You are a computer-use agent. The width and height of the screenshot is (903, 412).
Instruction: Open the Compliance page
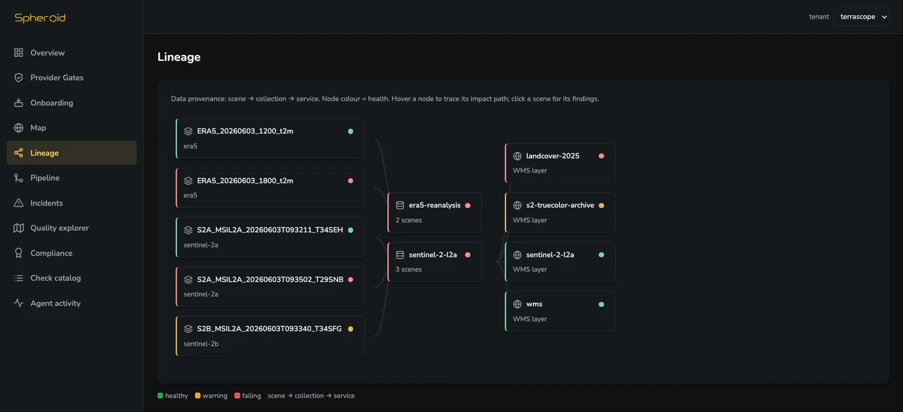72,253
